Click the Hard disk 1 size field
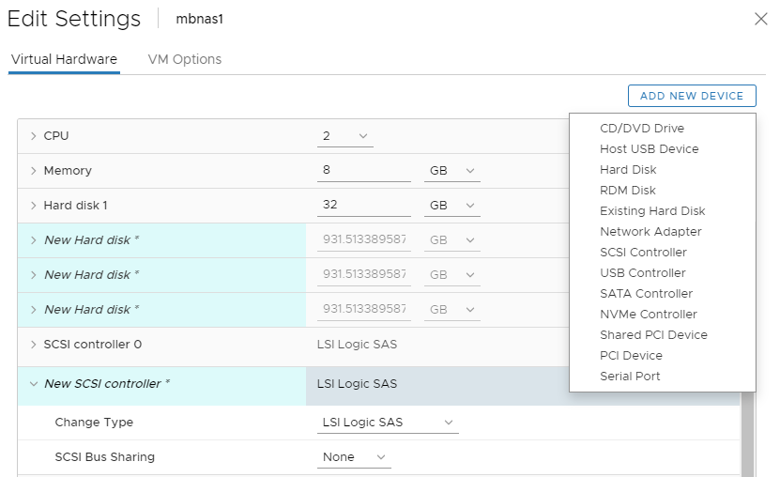 [363, 205]
